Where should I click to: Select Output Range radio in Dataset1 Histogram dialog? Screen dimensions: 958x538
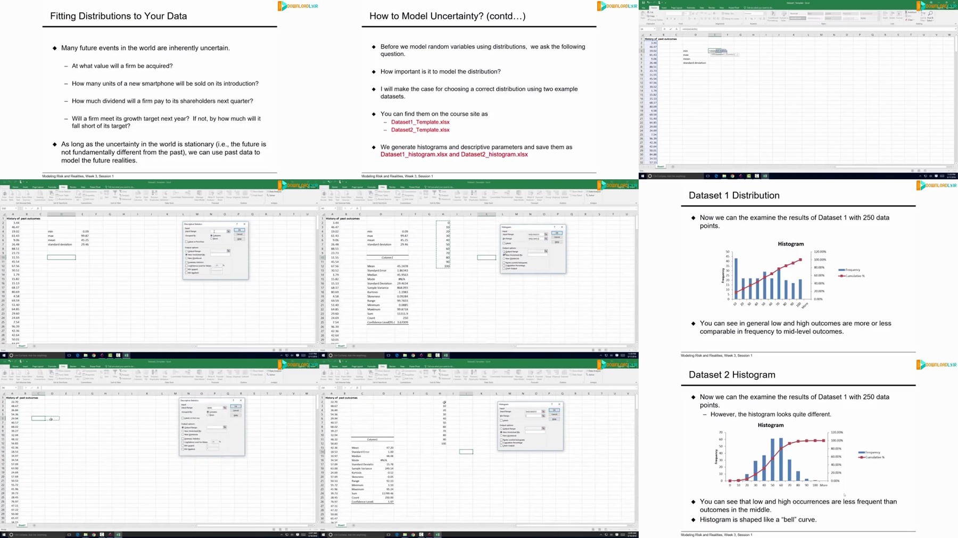(x=504, y=251)
